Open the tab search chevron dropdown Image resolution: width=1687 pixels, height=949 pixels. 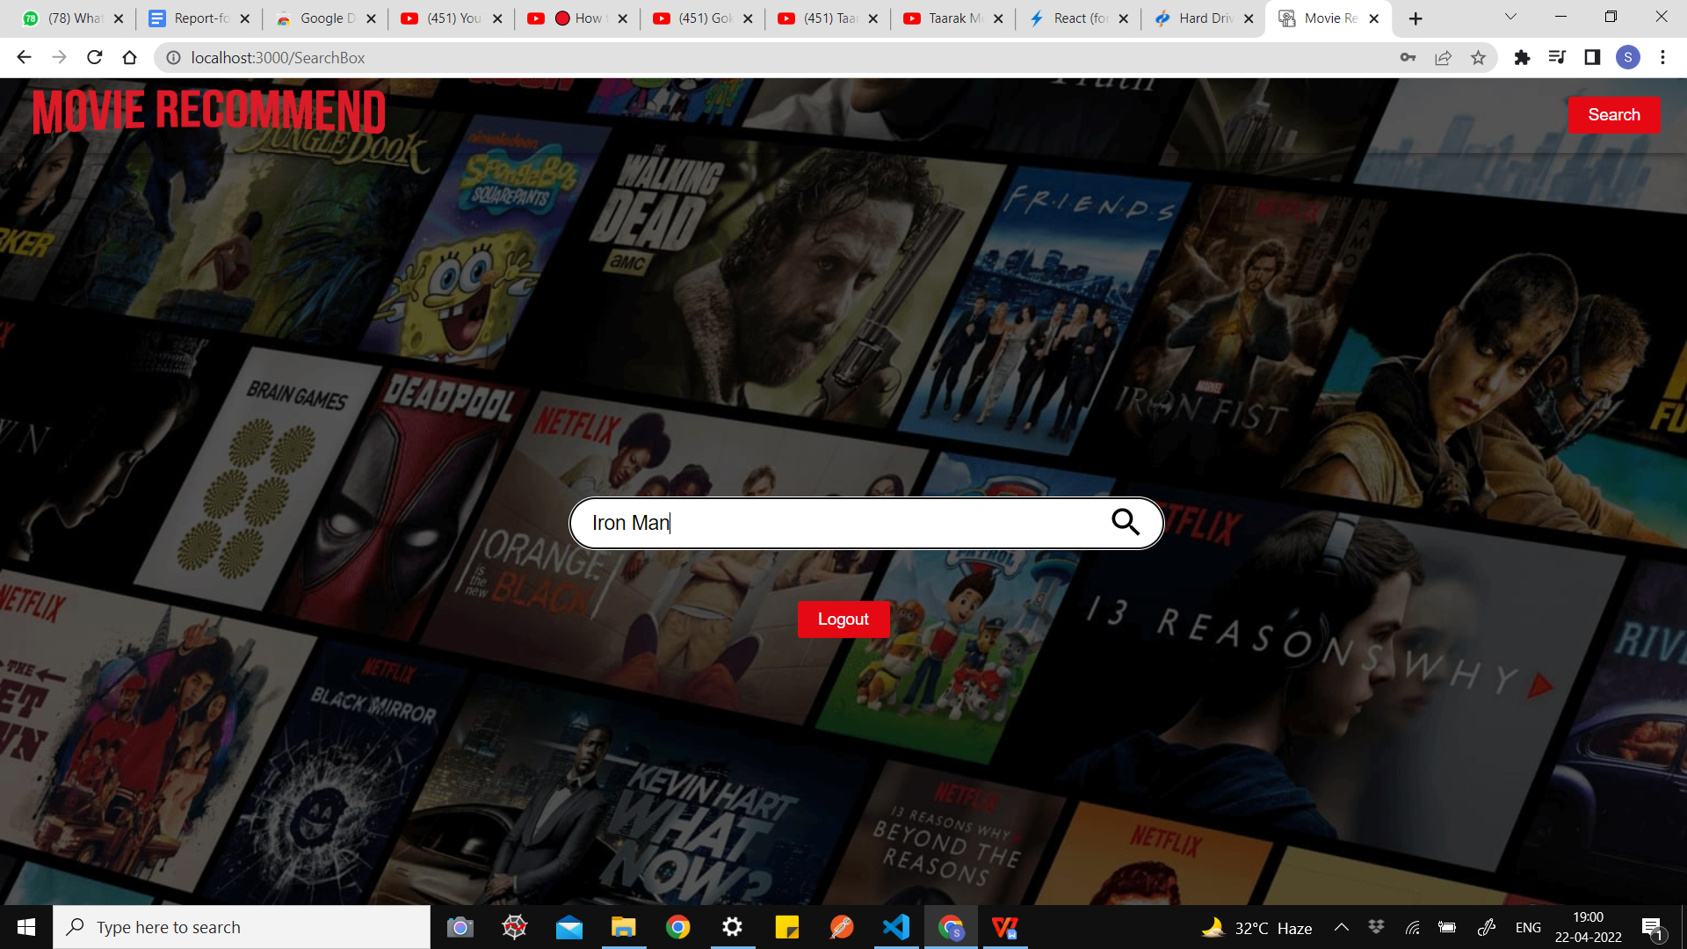(x=1510, y=16)
